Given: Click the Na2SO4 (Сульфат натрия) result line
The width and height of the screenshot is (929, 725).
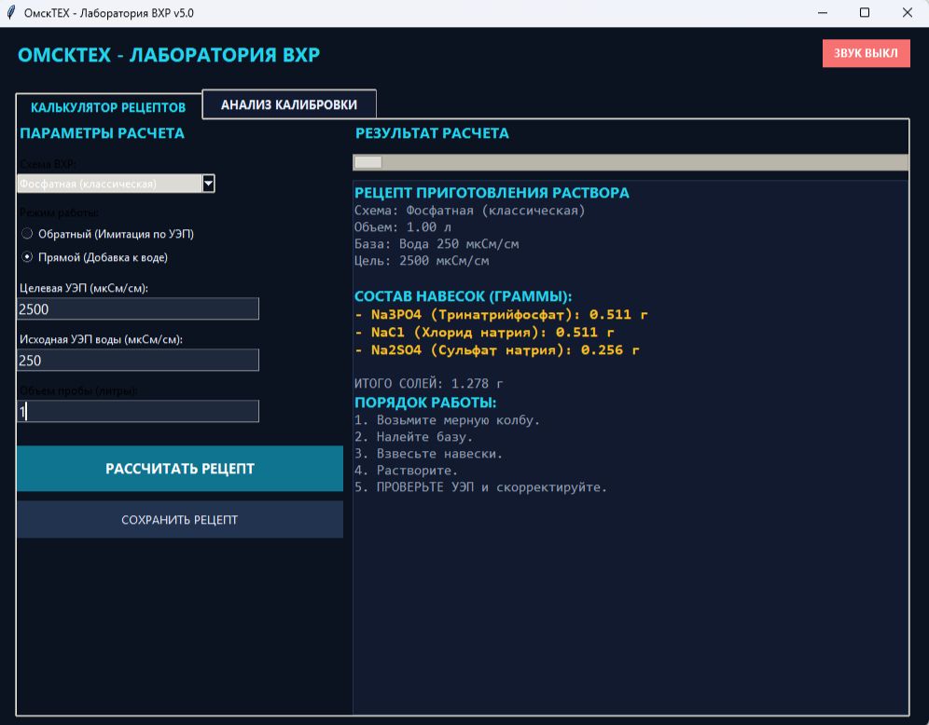Looking at the screenshot, I should (497, 350).
